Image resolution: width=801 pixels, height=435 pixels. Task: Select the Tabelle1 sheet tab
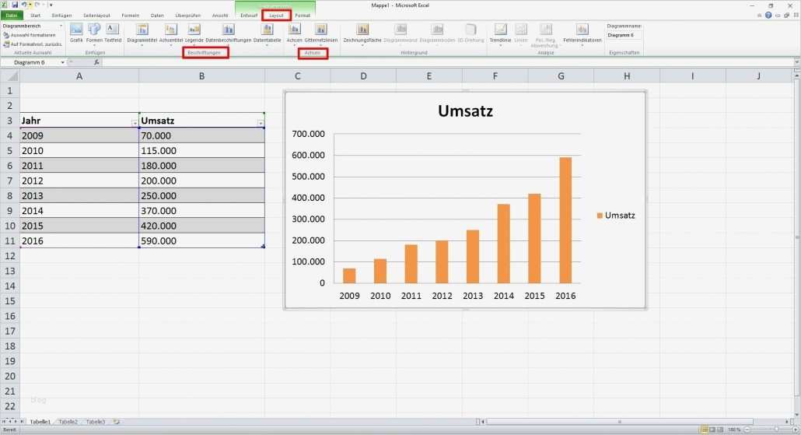(40, 422)
